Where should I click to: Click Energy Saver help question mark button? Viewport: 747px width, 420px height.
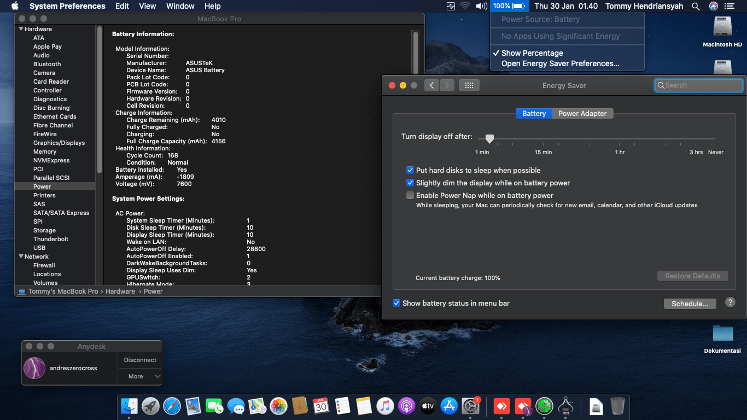tap(730, 302)
